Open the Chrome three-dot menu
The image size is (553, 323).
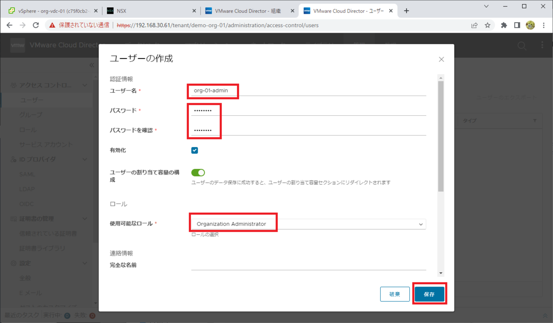(x=544, y=25)
